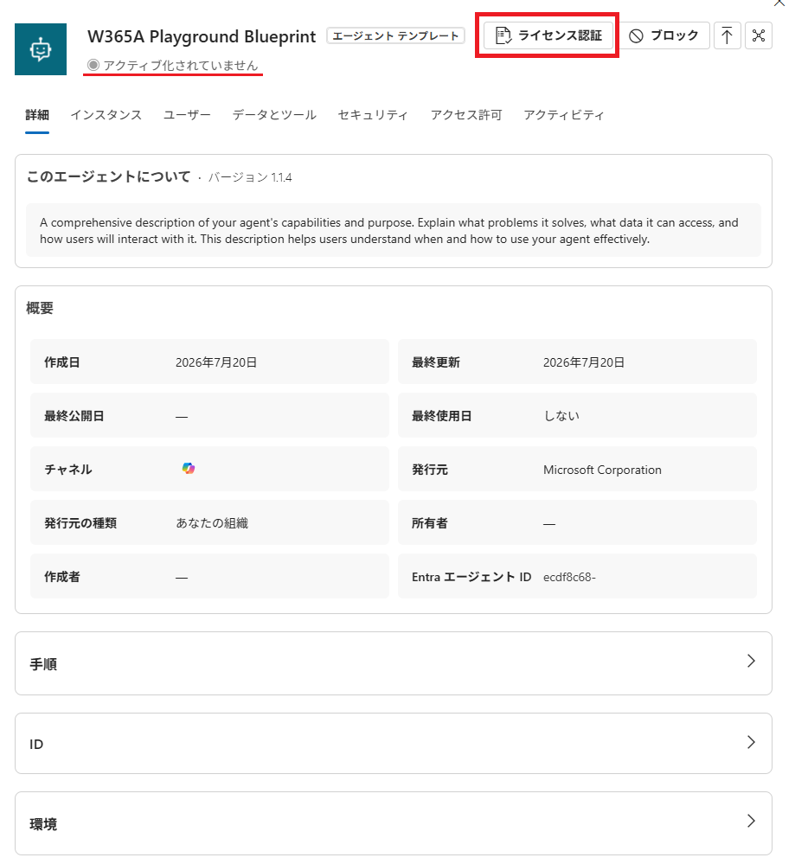Click the 作成者 label
Screen dimensions: 795x864
click(62, 577)
